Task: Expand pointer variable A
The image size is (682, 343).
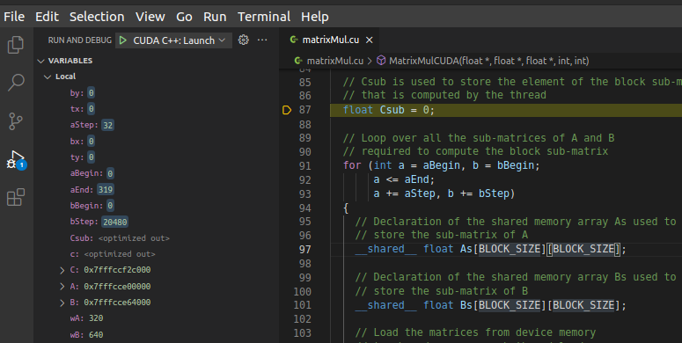Action: pyautogui.click(x=62, y=287)
